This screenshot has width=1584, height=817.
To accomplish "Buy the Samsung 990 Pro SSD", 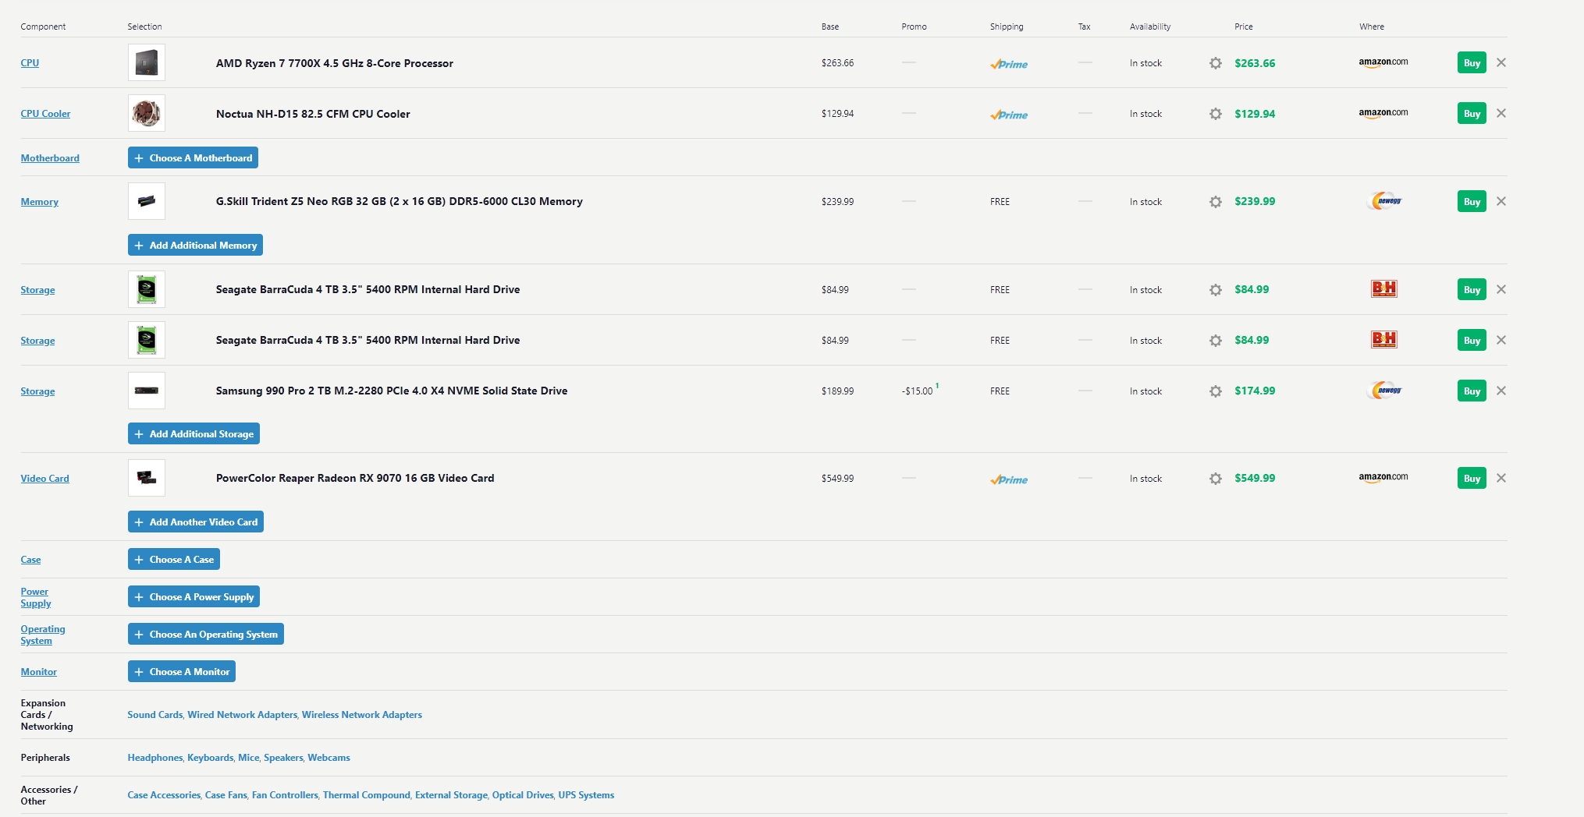I will click(x=1472, y=391).
